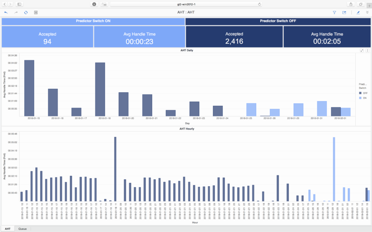The height and width of the screenshot is (232, 372).
Task: Open AHT Daily chart kebab menu
Action: (x=367, y=50)
